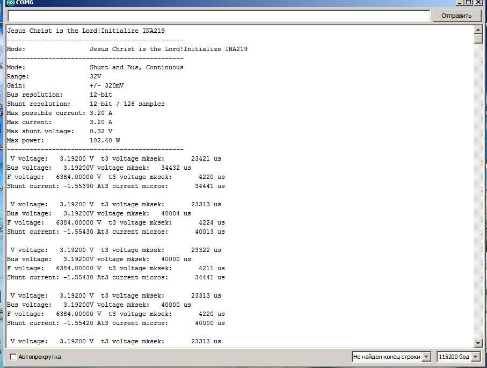Click the scrollbar up arrow
Screen dimensions: 487x368
[478, 30]
